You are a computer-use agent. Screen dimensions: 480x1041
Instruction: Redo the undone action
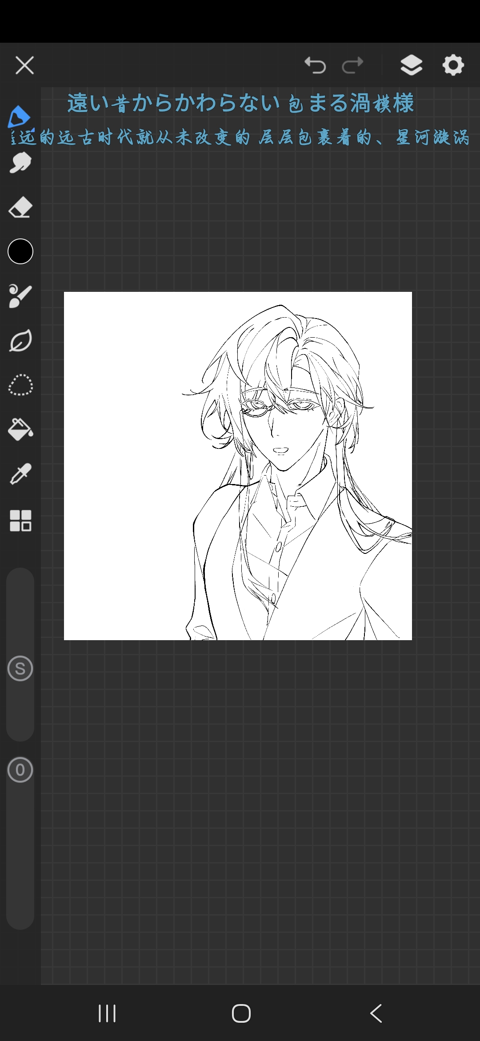click(353, 65)
